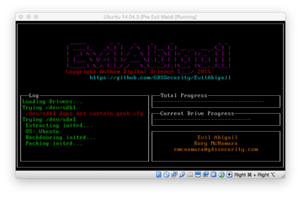Toggle the mouse integration indicator icon

222,174
